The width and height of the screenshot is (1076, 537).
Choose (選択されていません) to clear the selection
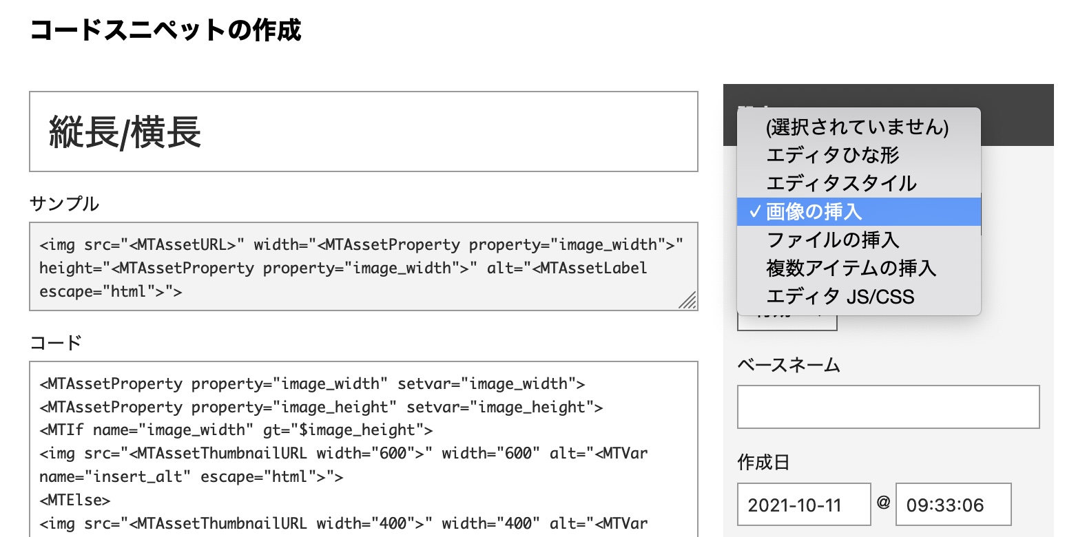pyautogui.click(x=857, y=127)
